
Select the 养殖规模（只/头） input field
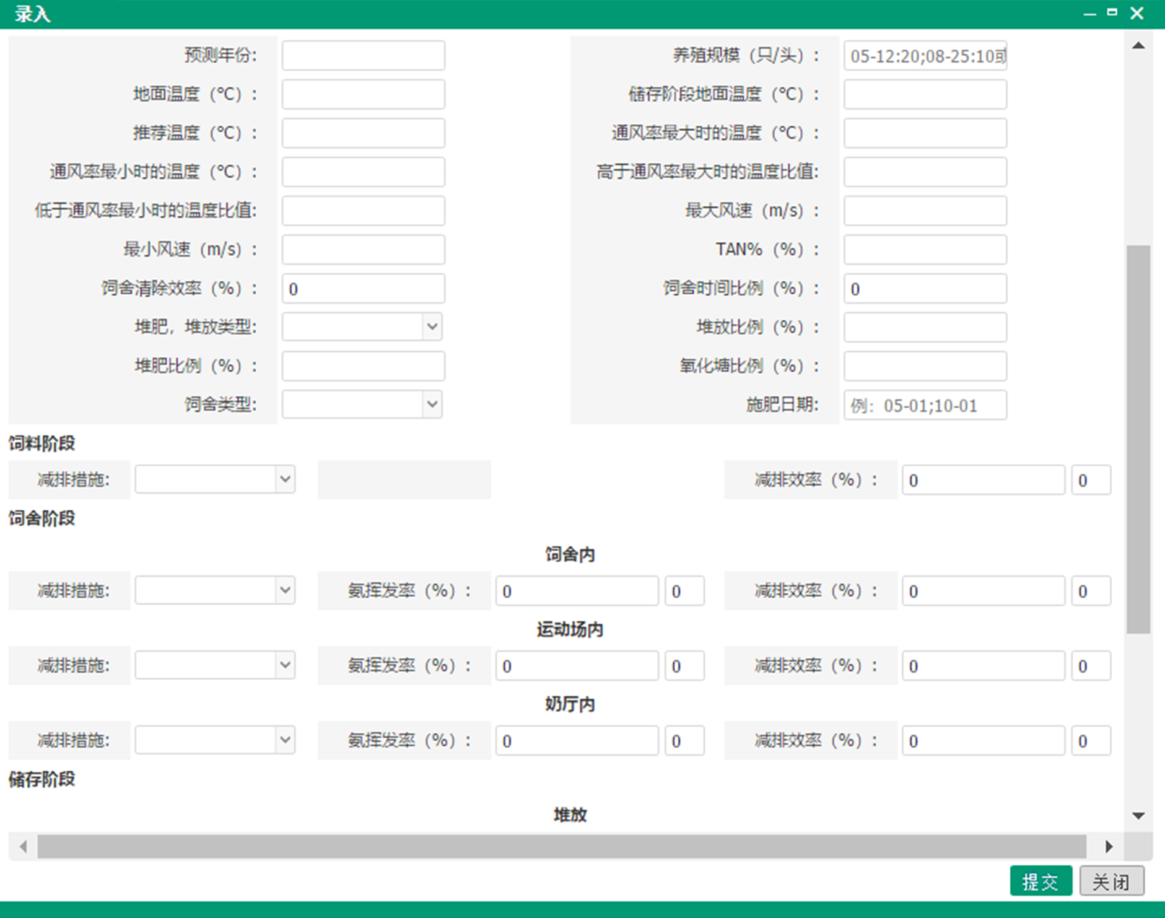[x=925, y=56]
